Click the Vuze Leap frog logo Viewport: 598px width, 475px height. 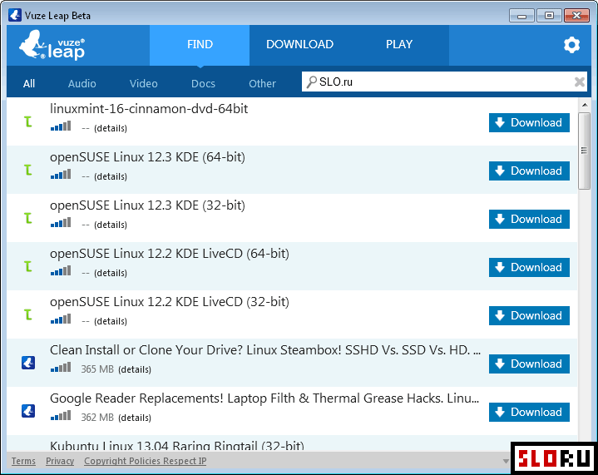[x=52, y=45]
